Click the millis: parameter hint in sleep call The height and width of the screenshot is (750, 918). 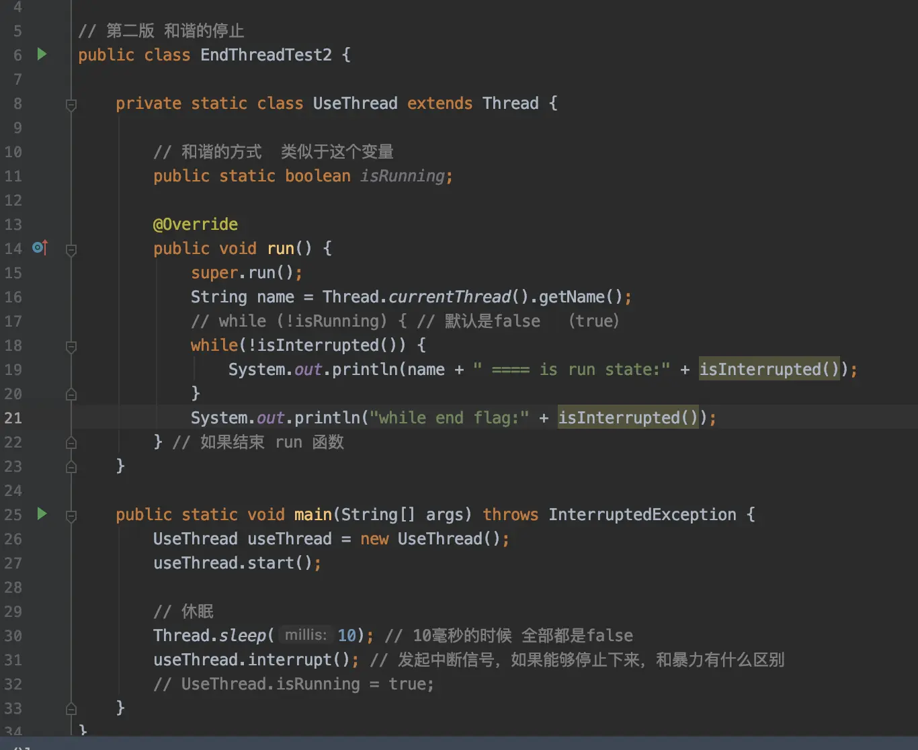tap(305, 635)
